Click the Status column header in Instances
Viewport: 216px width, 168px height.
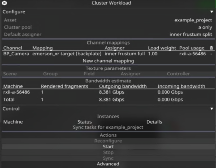point(85,122)
